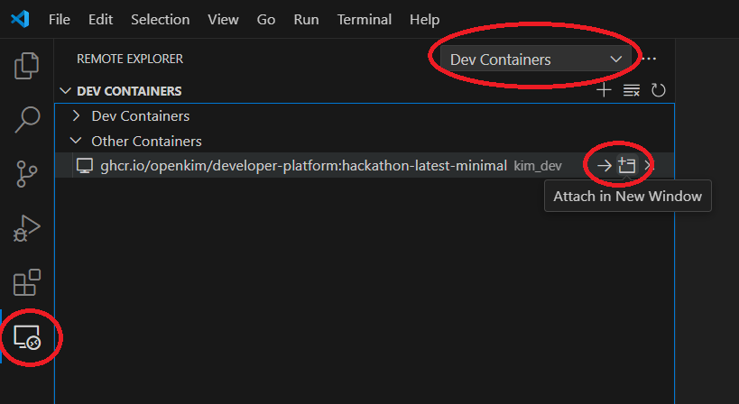Open the File menu
Screen dimensions: 739x404
[x=60, y=19]
